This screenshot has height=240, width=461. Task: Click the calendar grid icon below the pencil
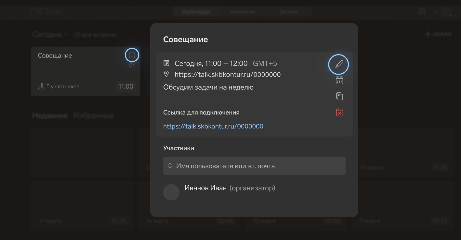coord(339,80)
